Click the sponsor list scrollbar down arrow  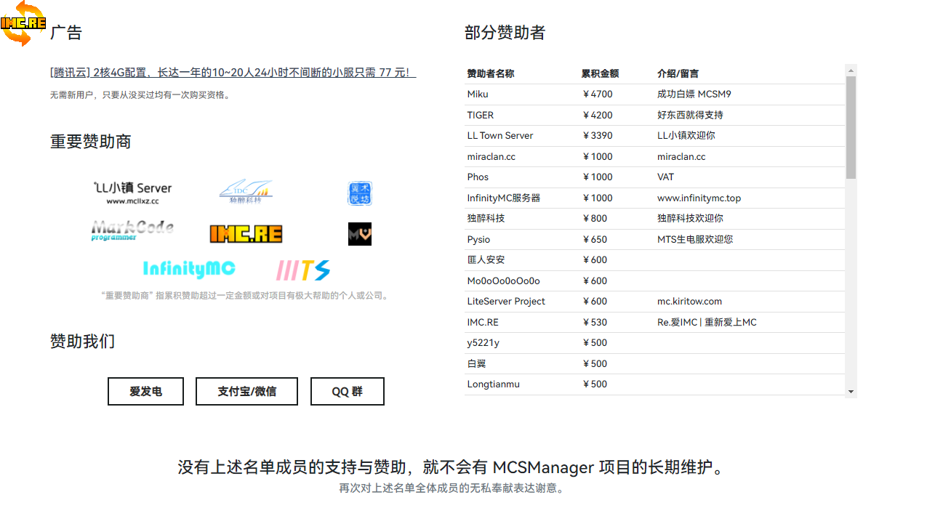pos(851,392)
